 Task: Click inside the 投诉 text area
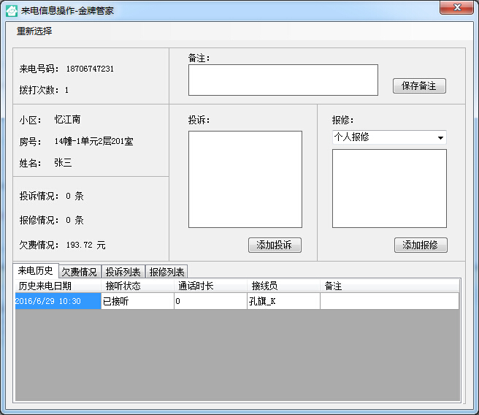245,180
